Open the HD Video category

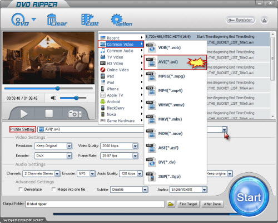pos(121,64)
